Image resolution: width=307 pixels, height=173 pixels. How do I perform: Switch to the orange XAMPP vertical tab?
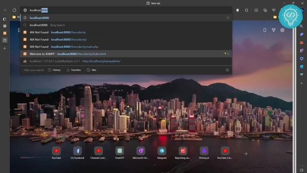[5, 33]
